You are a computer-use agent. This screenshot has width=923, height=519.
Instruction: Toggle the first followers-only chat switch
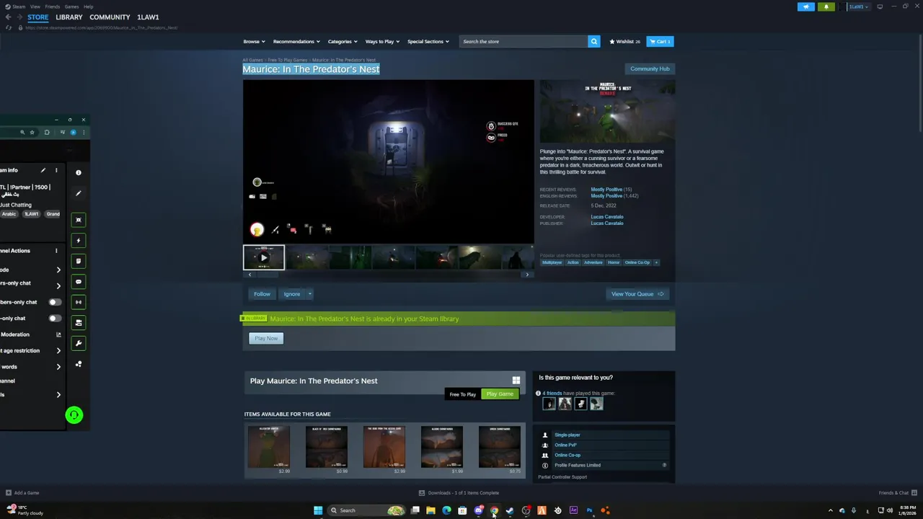(54, 302)
